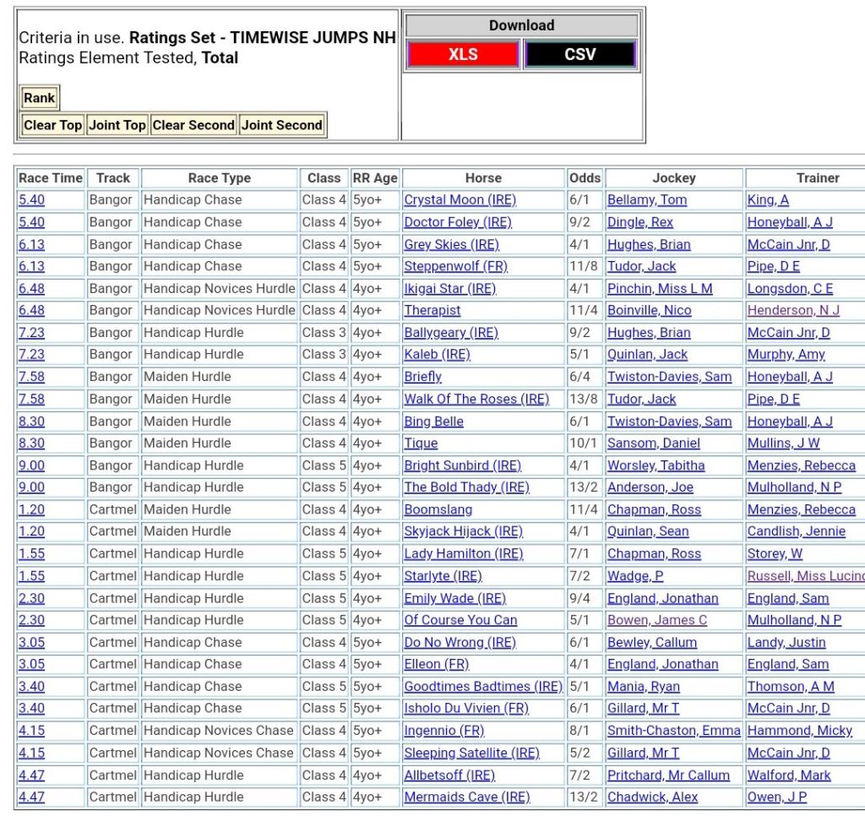Image resolution: width=865 pixels, height=827 pixels.
Task: Click the Clear Second button
Action: click(193, 125)
